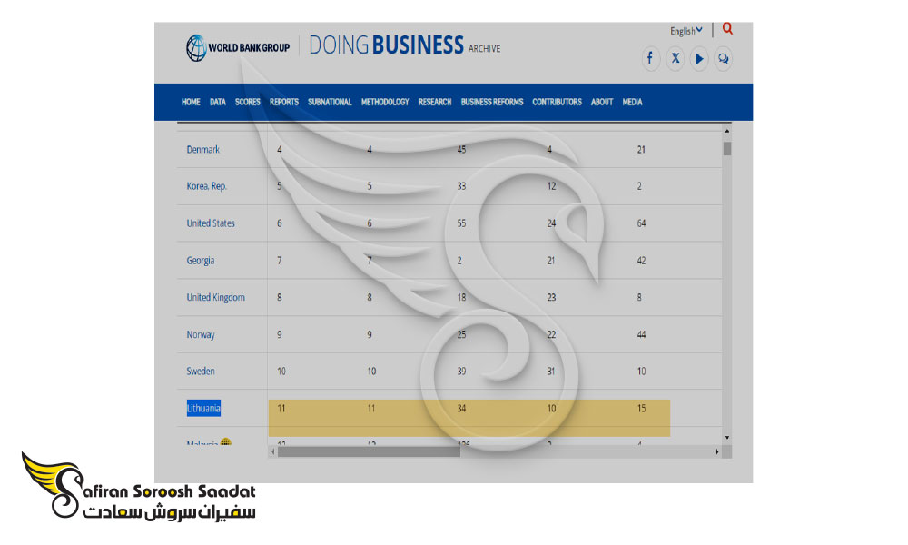Open the YouTube play icon
The height and width of the screenshot is (545, 908).
[699, 58]
